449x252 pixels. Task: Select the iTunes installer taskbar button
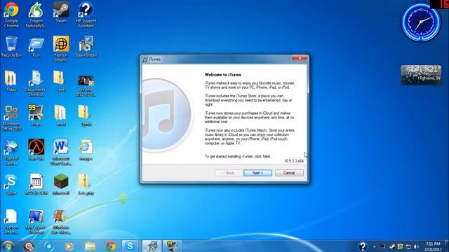tap(152, 246)
